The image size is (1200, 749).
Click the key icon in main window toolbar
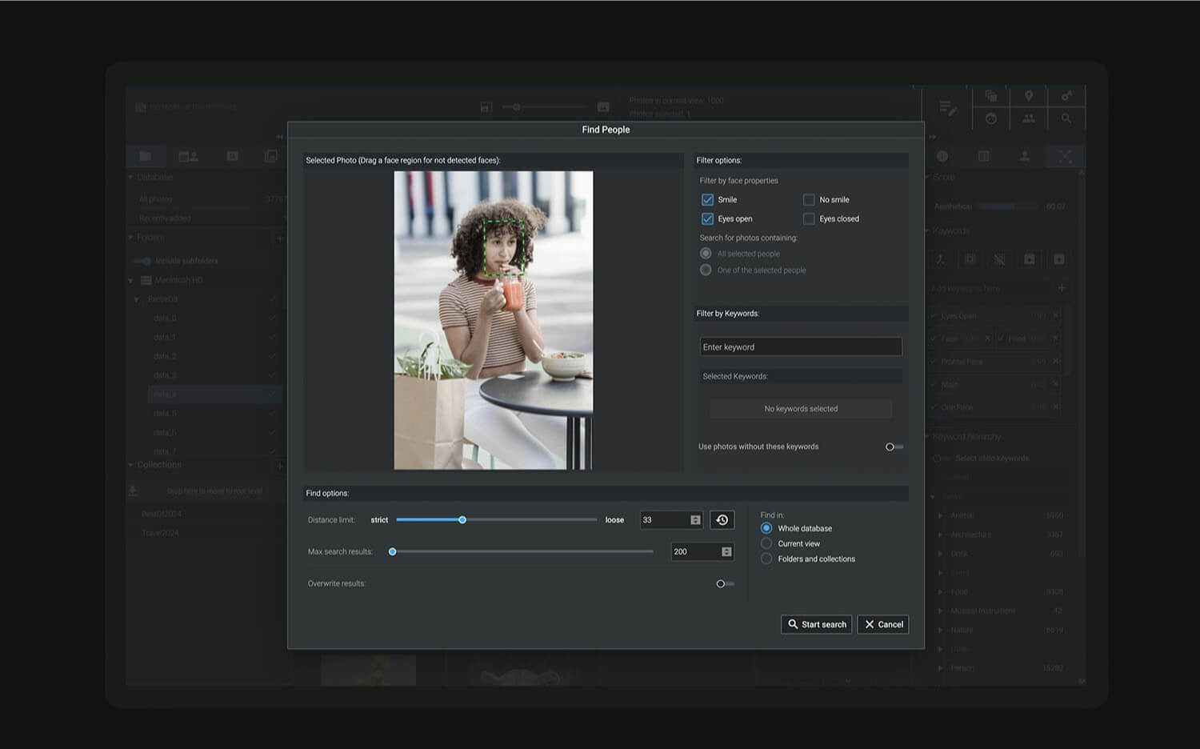tap(1066, 95)
